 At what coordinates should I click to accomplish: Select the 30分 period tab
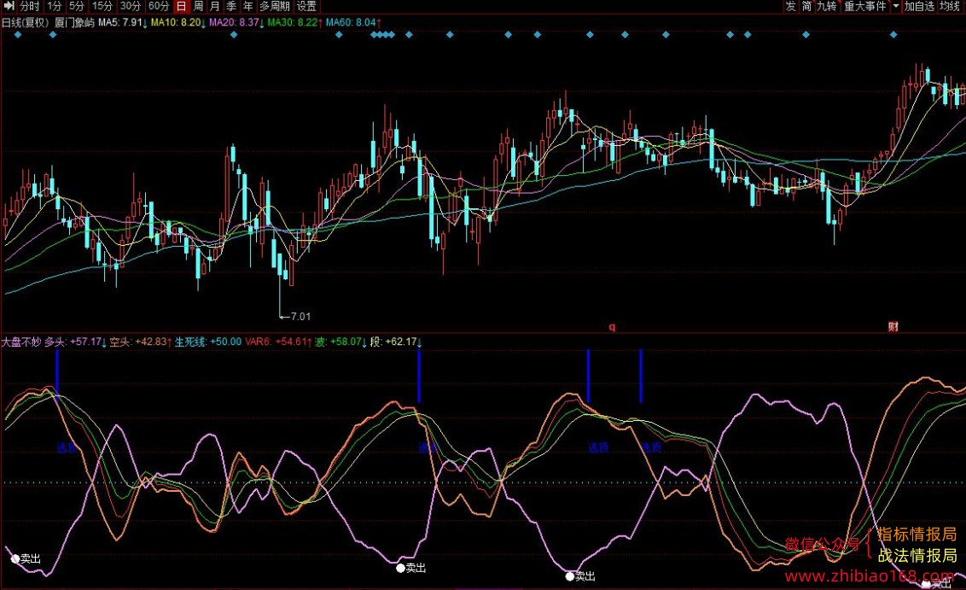pyautogui.click(x=130, y=6)
